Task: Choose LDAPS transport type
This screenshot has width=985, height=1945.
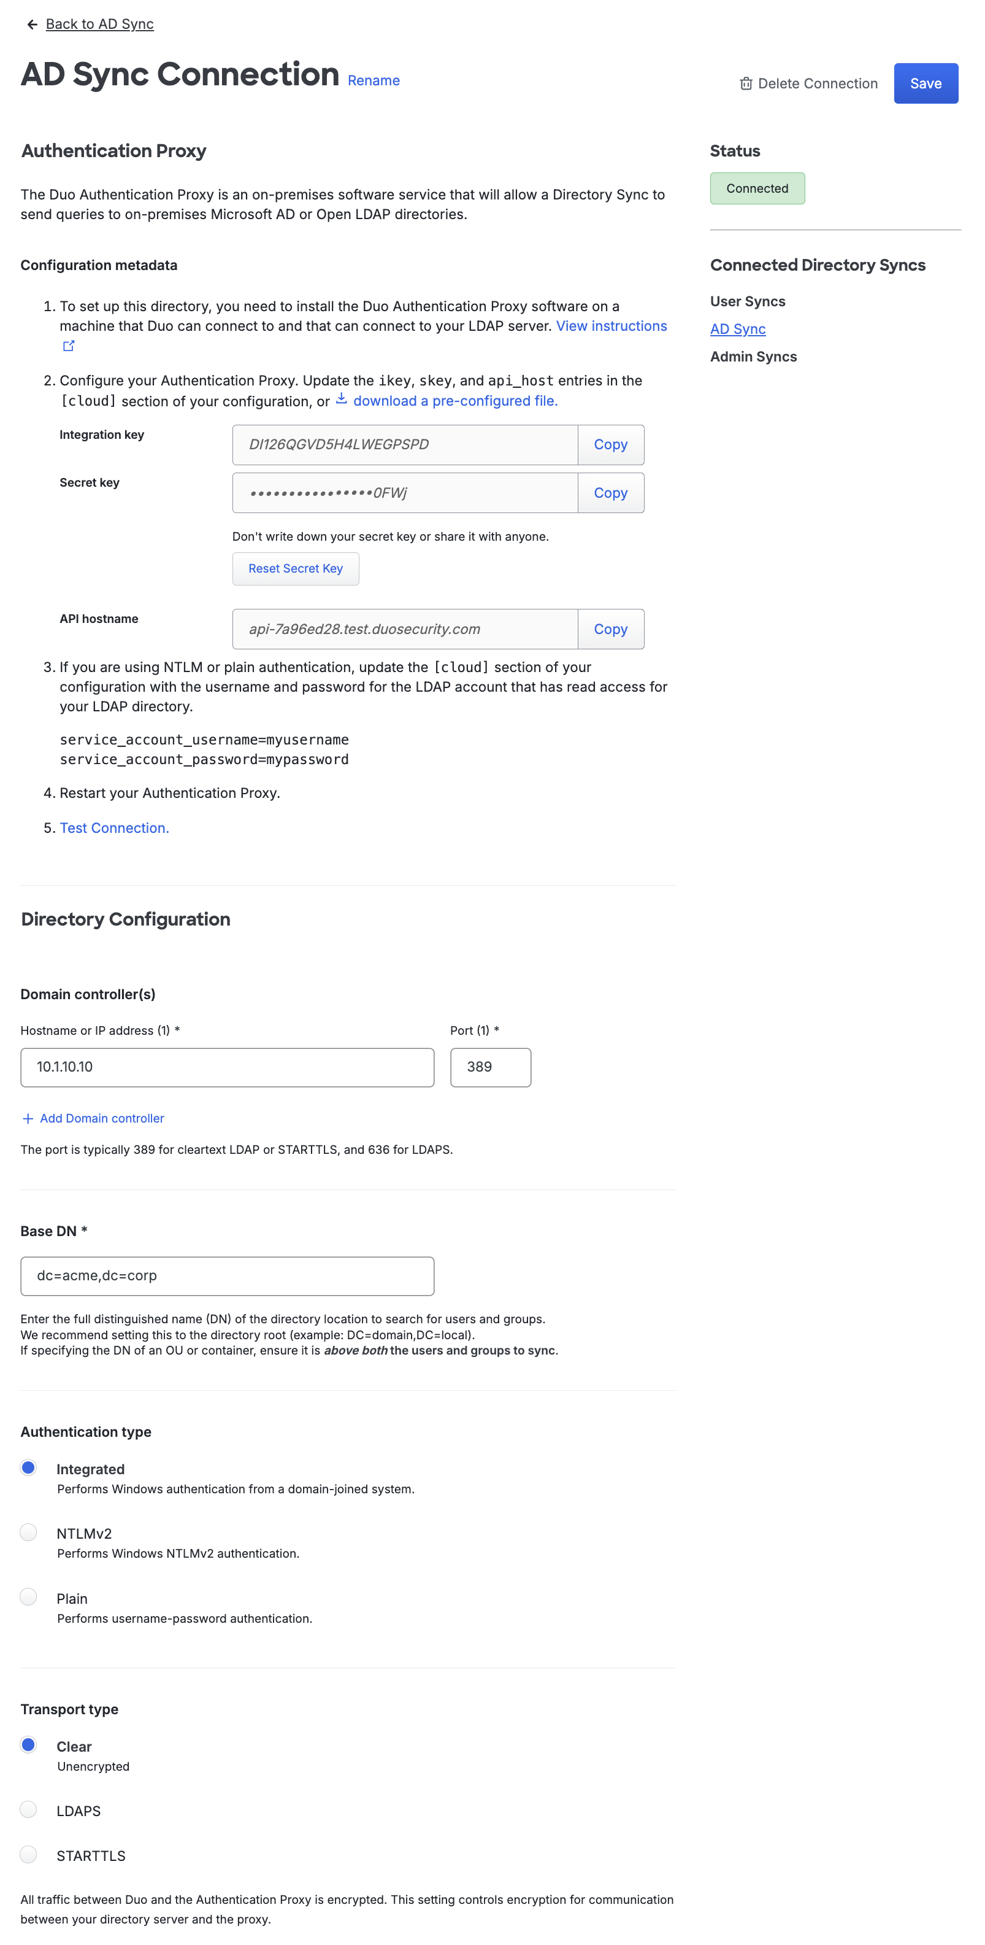Action: (29, 1810)
